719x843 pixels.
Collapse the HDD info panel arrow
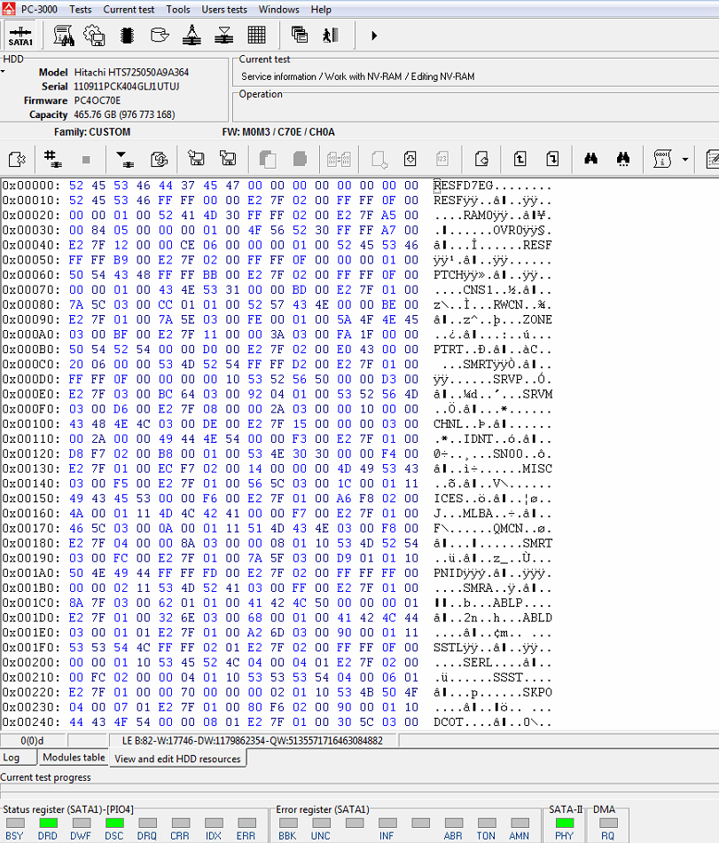pyautogui.click(x=3, y=72)
